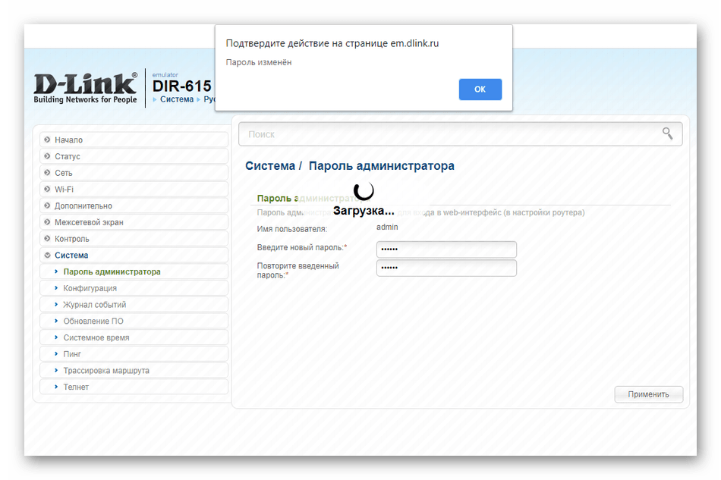The height and width of the screenshot is (480, 721).
Task: Click the Система link in page title
Action: pos(270,166)
